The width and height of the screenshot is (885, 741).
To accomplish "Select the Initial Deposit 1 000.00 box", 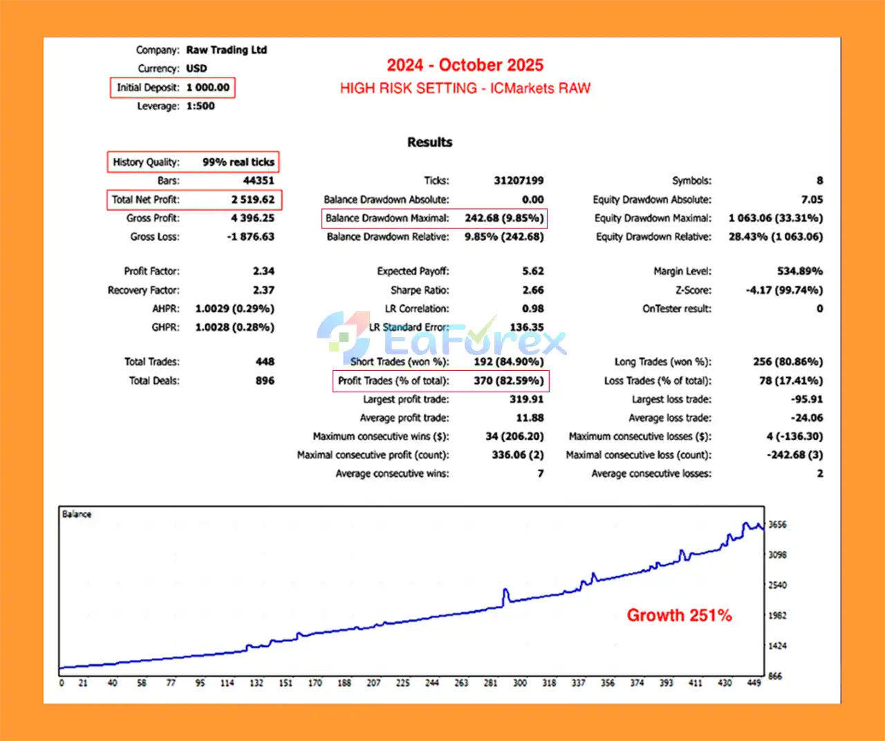I will point(172,88).
